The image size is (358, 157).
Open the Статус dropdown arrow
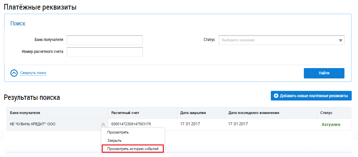click(x=340, y=40)
